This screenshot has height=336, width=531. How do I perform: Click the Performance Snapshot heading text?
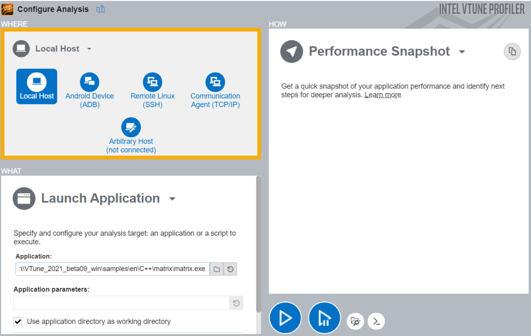[379, 52]
